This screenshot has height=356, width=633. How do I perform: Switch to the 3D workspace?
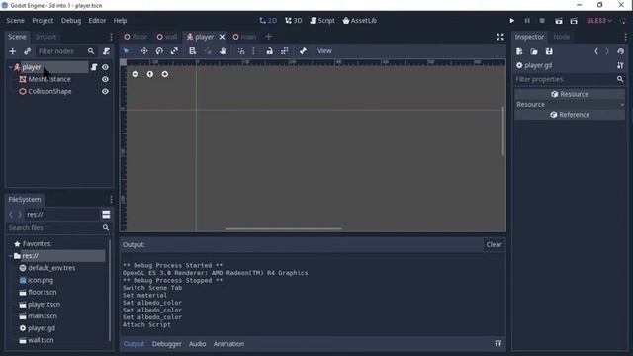[294, 21]
